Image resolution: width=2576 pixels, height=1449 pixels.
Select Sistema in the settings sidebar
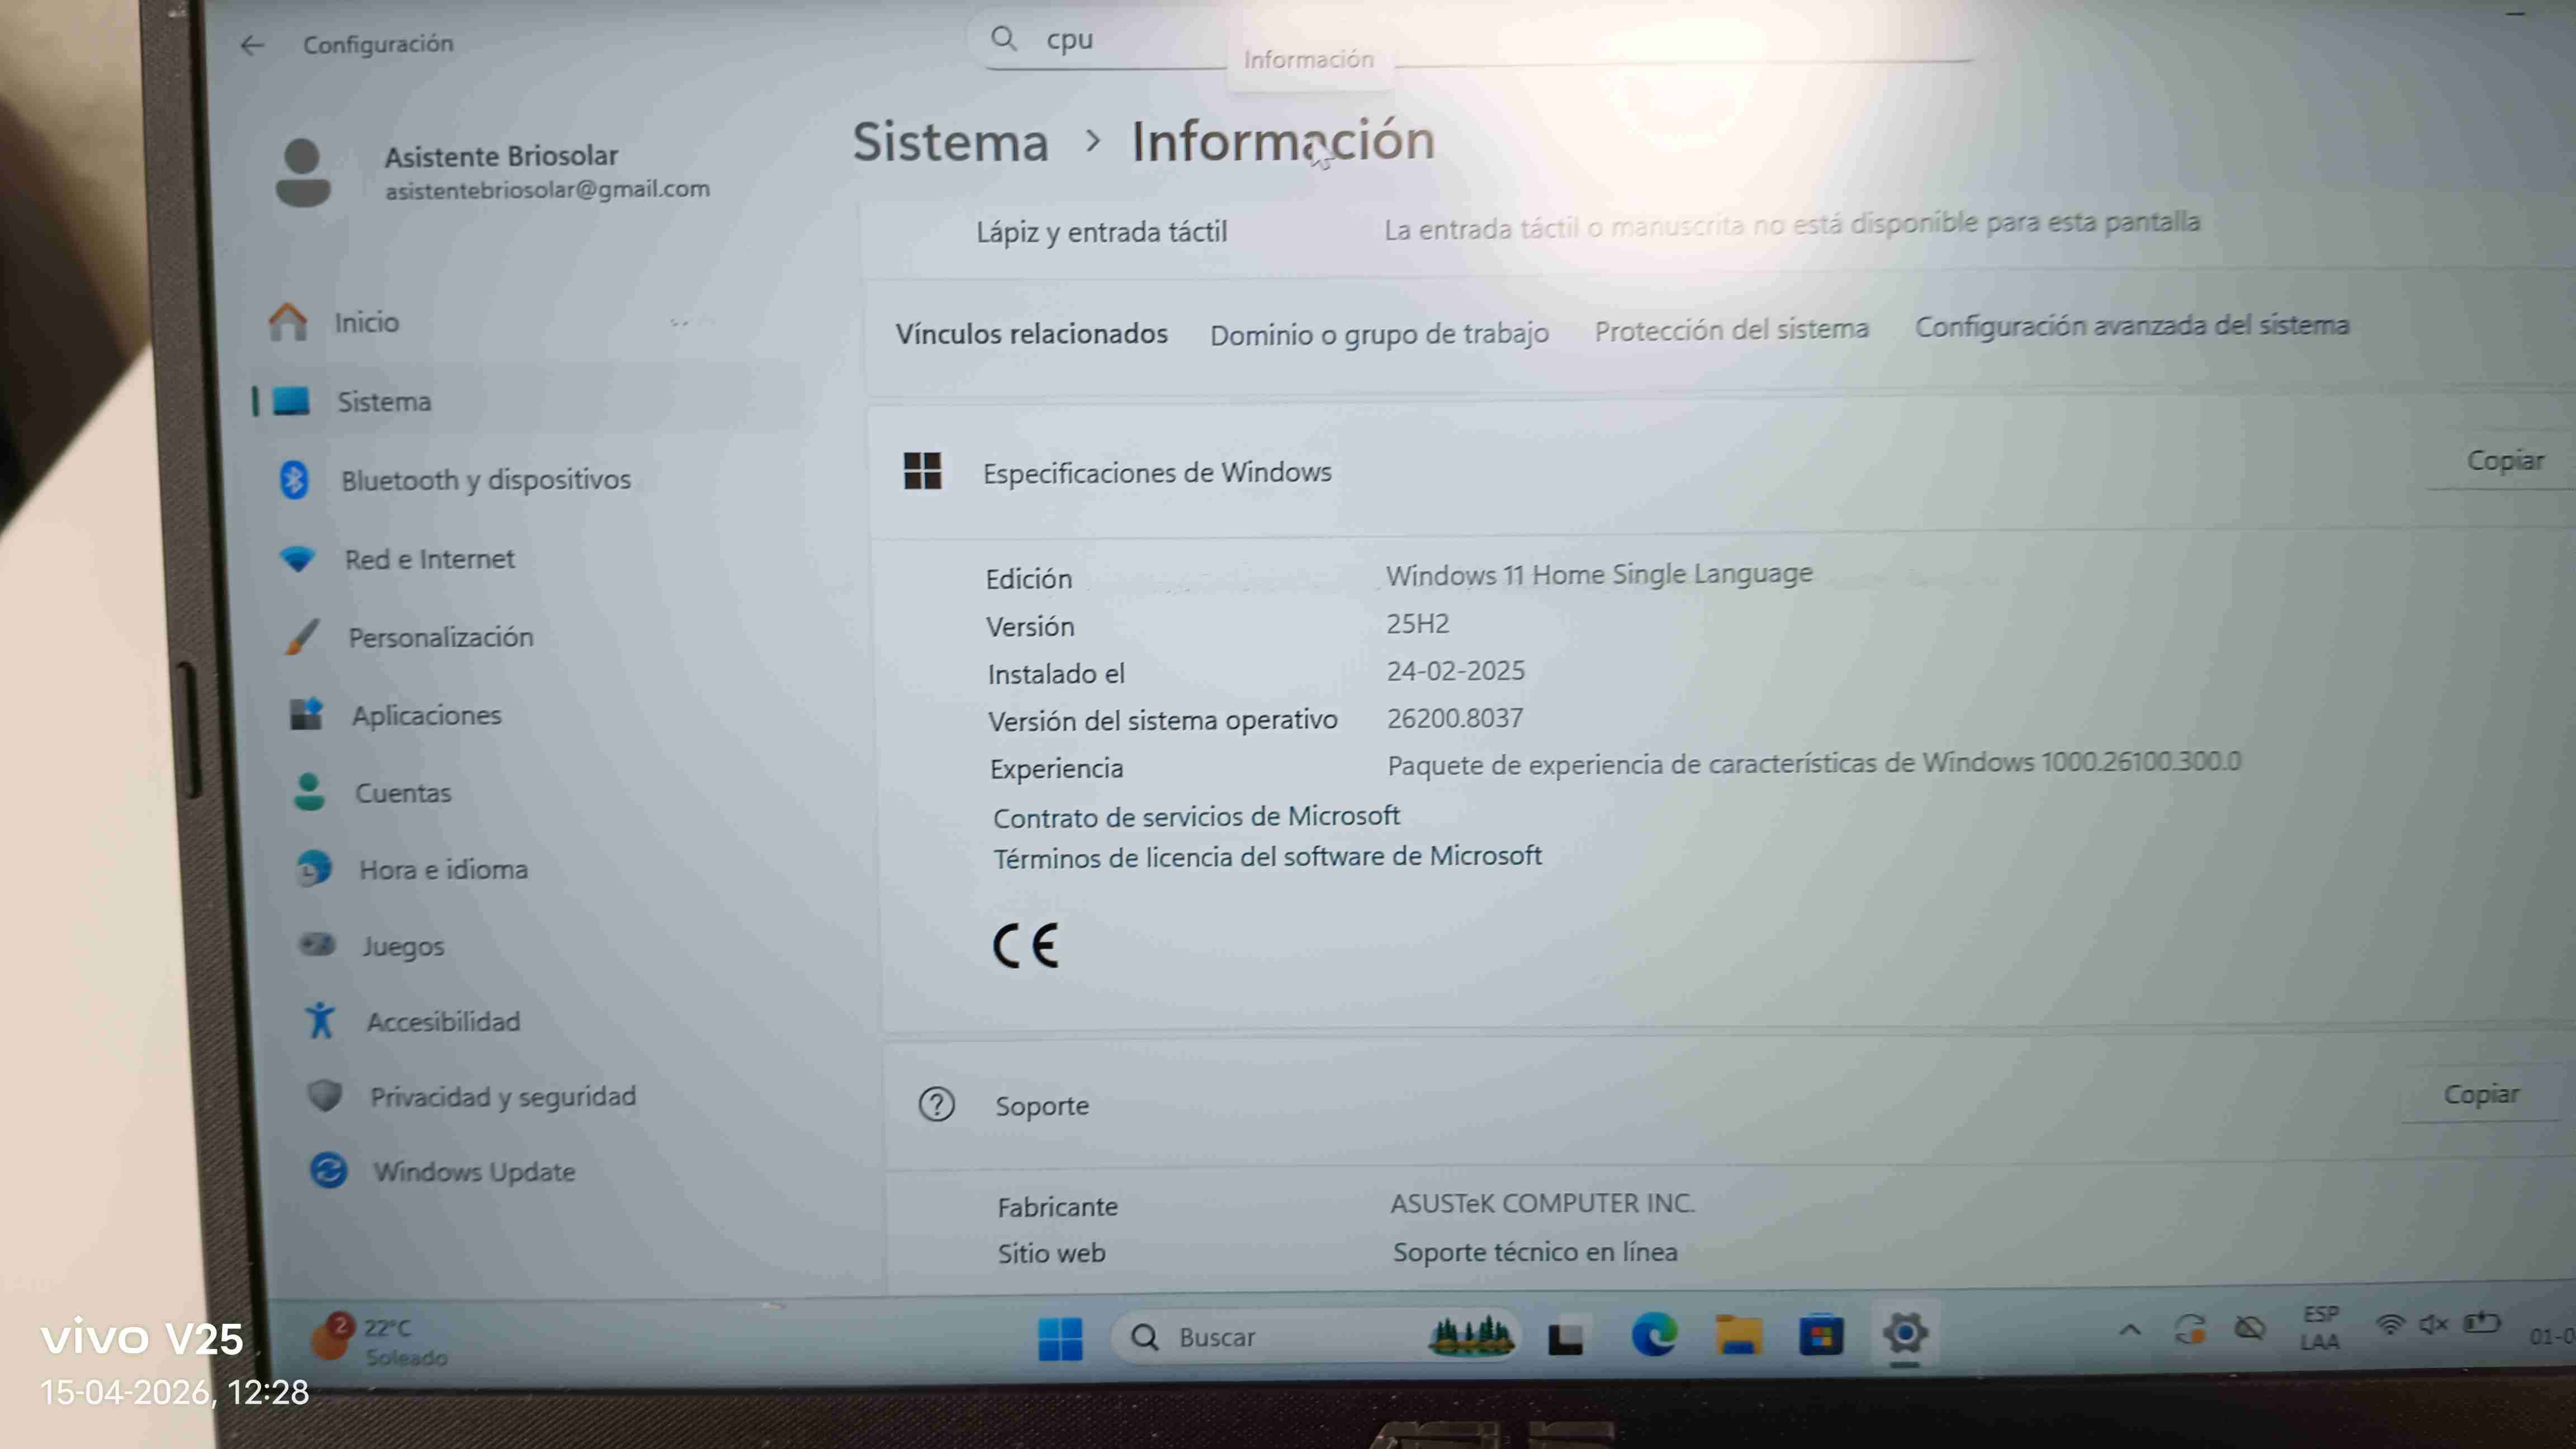[x=384, y=400]
